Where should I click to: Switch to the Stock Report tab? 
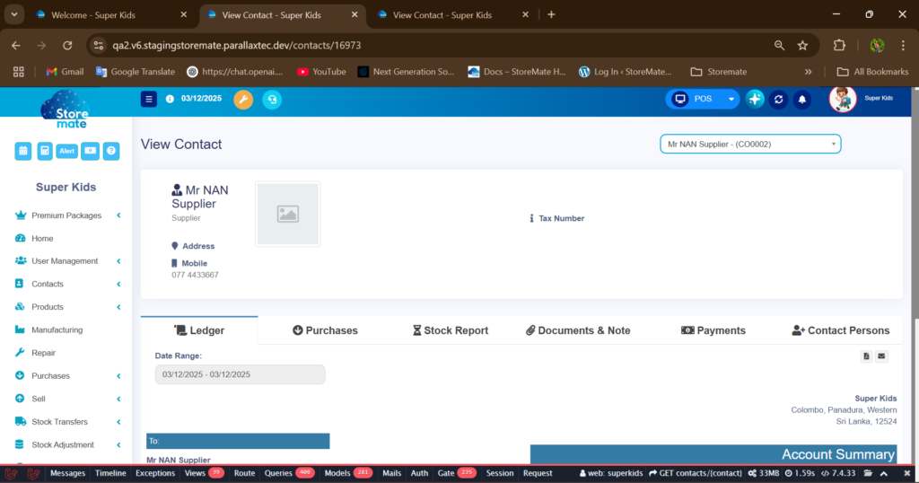[x=451, y=330]
